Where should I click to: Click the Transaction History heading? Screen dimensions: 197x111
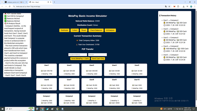pos(168,16)
